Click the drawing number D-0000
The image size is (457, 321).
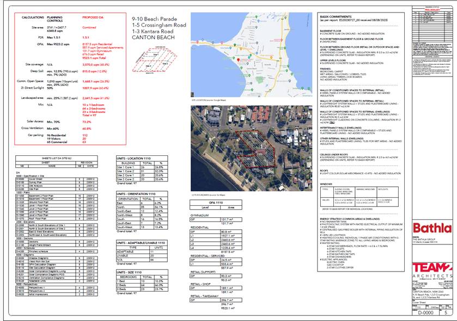click(425, 313)
